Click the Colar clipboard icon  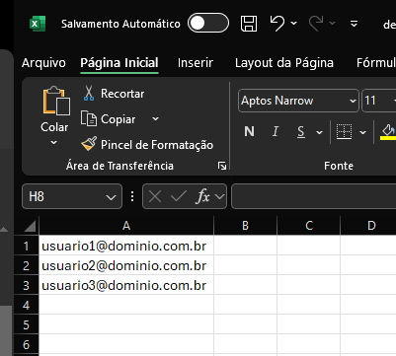56,102
